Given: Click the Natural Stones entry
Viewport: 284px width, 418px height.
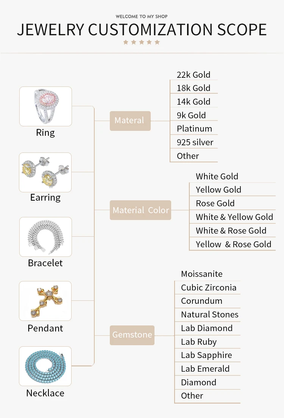Looking at the screenshot, I should tap(210, 314).
